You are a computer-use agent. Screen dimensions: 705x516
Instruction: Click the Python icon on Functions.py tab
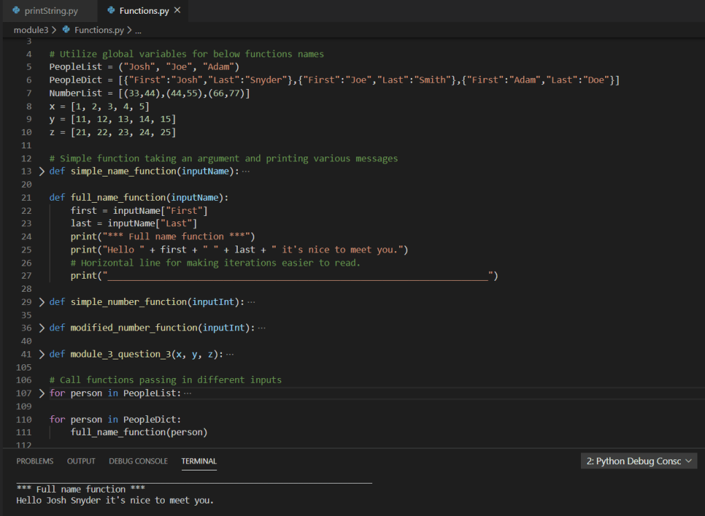111,11
